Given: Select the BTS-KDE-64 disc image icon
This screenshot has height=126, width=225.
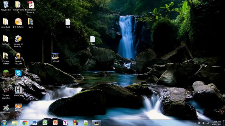Looking at the screenshot, I should pyautogui.click(x=18, y=23).
